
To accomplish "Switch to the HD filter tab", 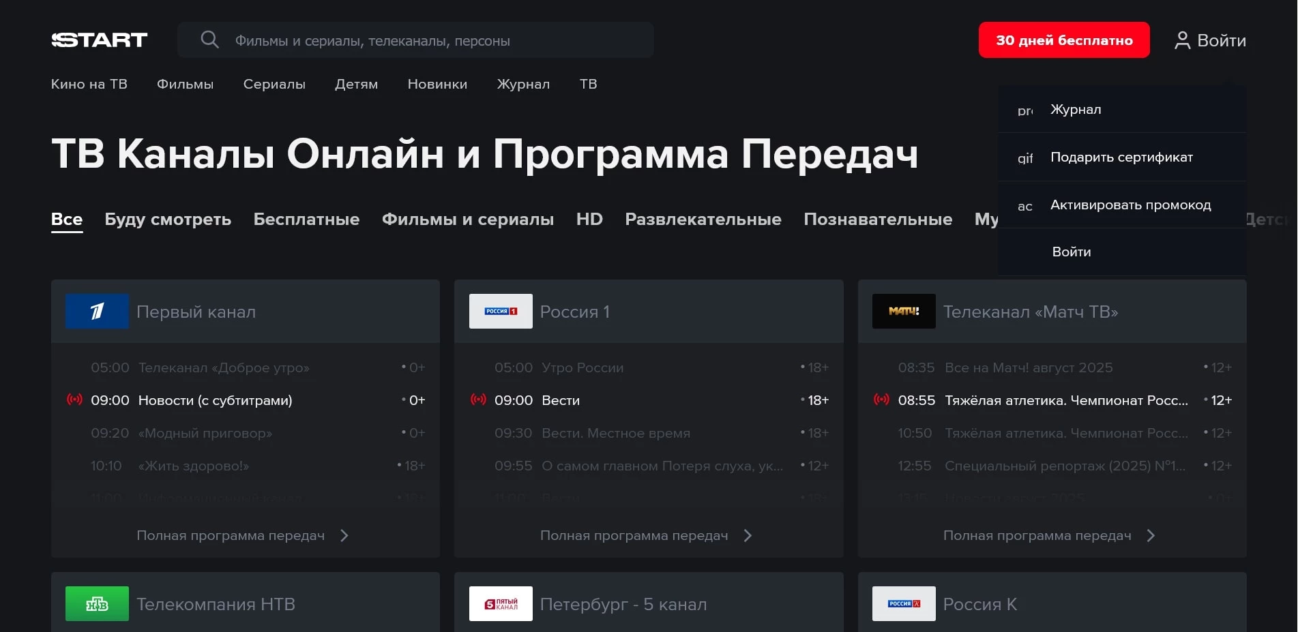I will [x=589, y=219].
